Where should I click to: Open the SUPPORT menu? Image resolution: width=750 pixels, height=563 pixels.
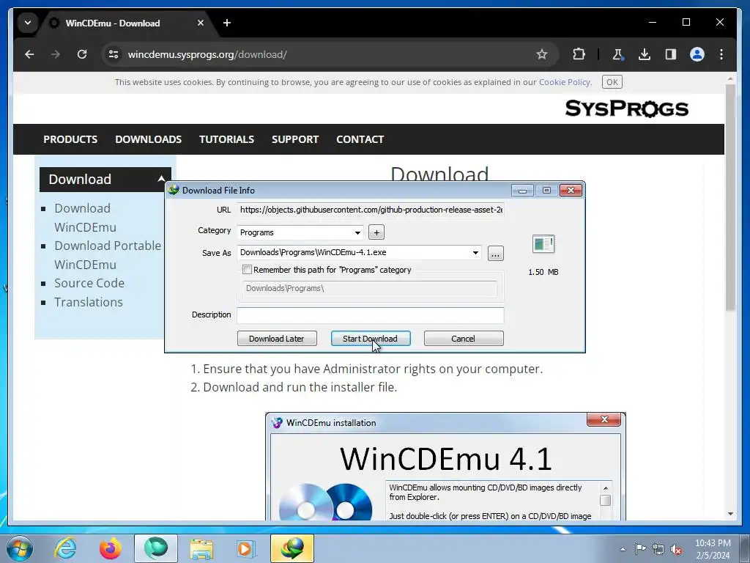(295, 139)
